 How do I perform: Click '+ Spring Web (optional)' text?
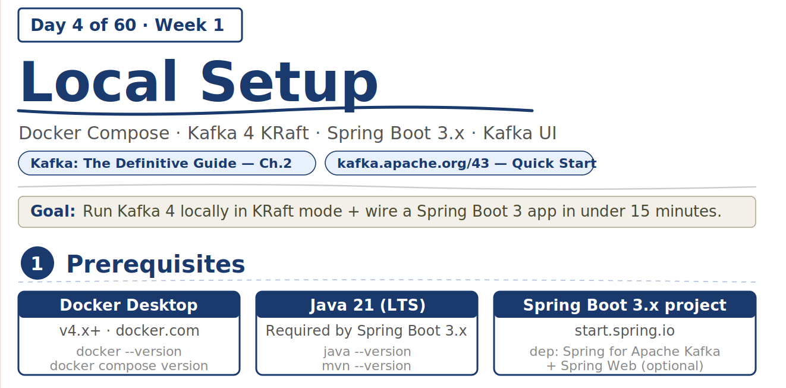click(625, 365)
